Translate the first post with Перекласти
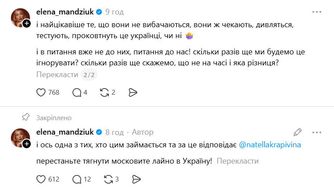Image resolution: width=334 pixels, height=189 pixels. pos(57,75)
